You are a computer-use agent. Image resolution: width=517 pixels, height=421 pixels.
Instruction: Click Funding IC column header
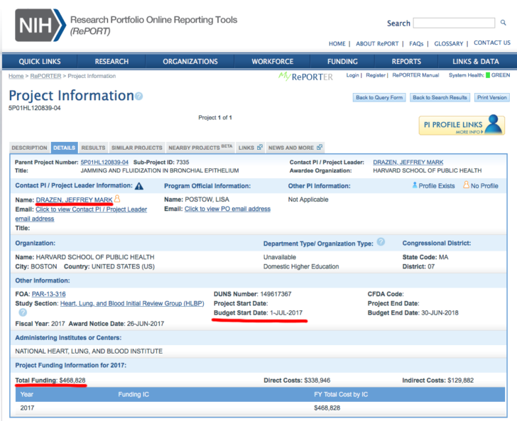pyautogui.click(x=134, y=394)
